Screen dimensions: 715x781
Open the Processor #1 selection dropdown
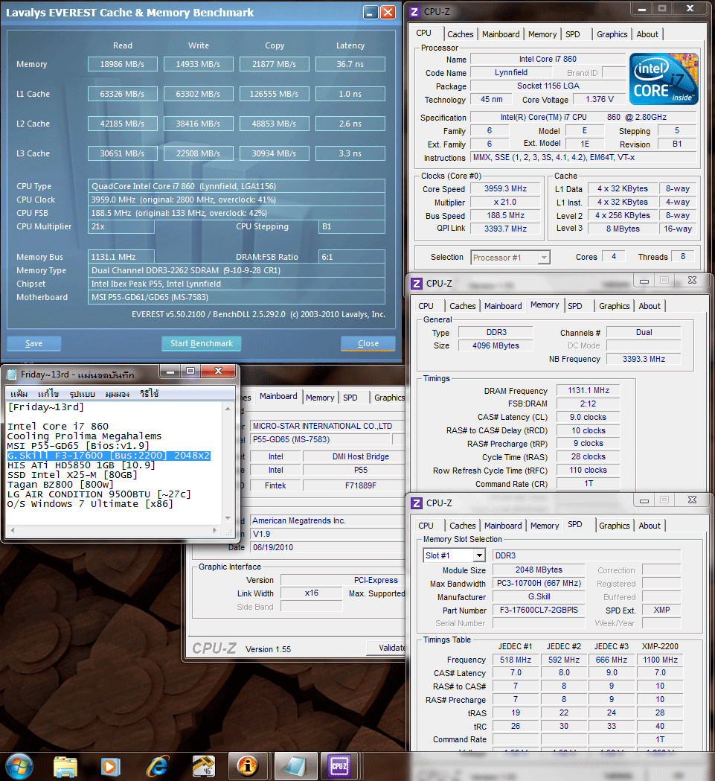tap(544, 258)
